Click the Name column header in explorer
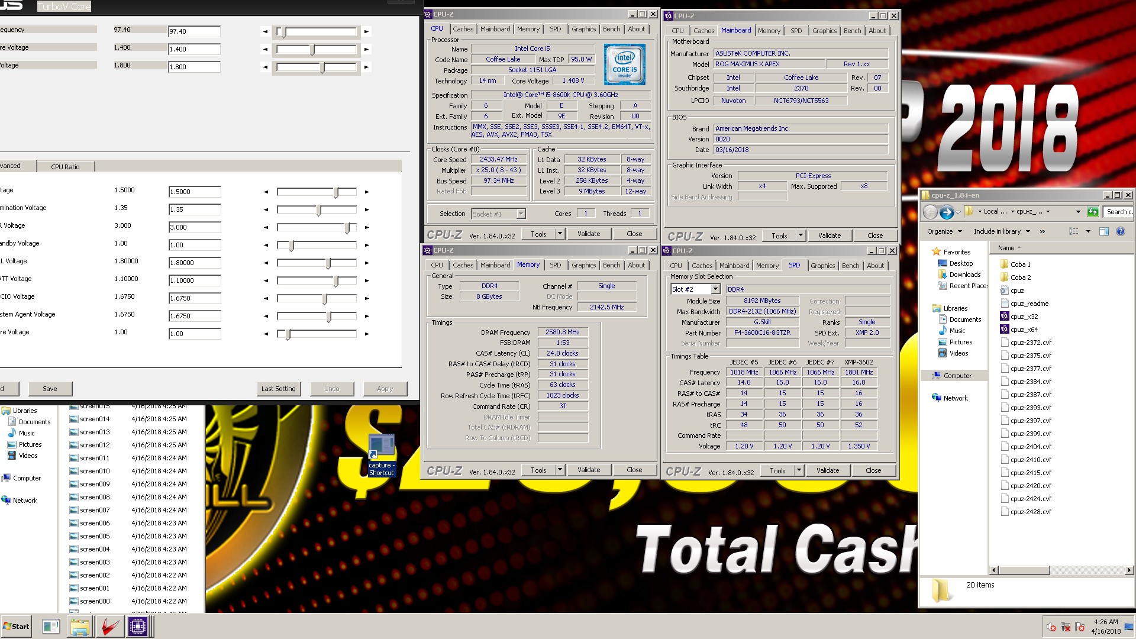 [x=1006, y=248]
